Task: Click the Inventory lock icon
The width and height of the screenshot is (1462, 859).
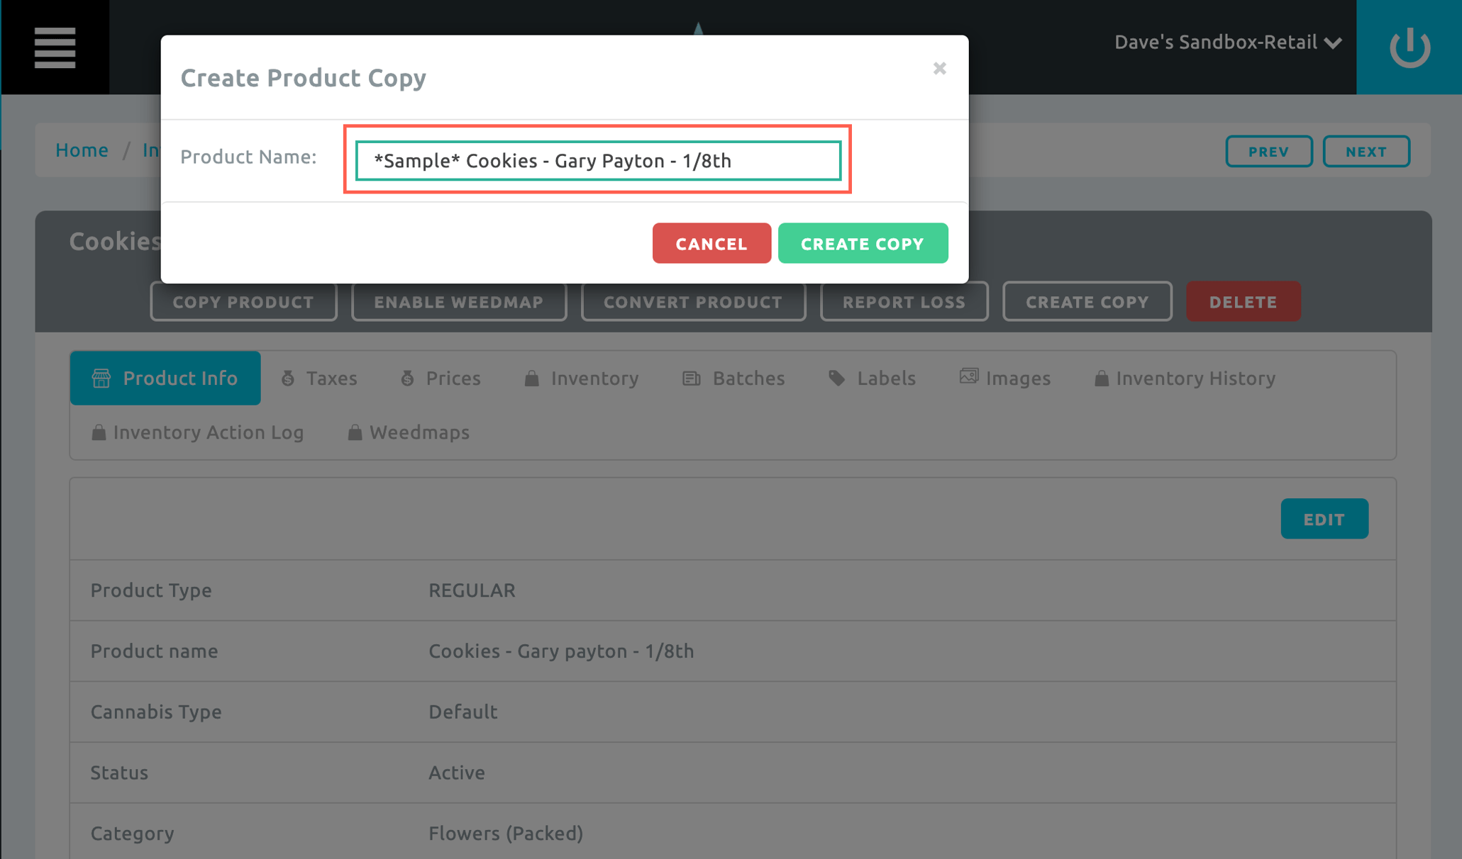Action: click(x=531, y=378)
